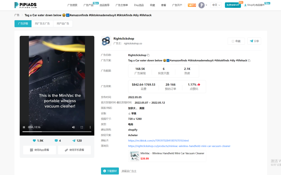Open the 广告产品 menu
The image size is (281, 175).
88,5
